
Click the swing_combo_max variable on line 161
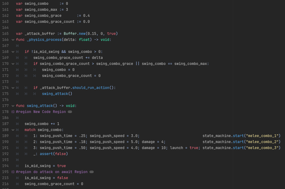(41, 10)
